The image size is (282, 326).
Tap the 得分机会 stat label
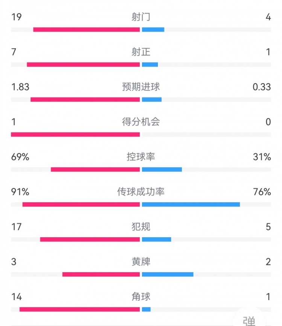tap(141, 122)
